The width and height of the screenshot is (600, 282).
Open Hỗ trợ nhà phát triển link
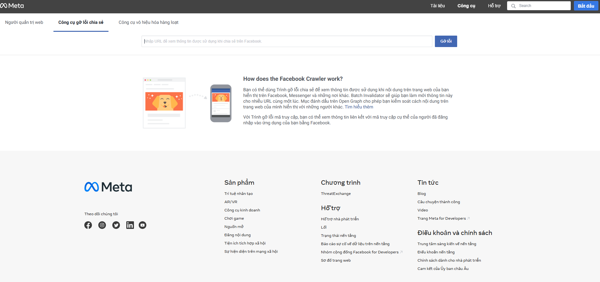[340, 219]
